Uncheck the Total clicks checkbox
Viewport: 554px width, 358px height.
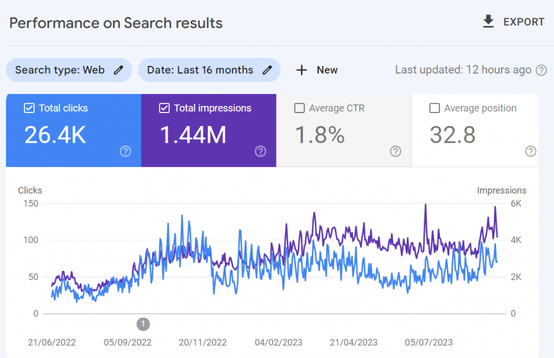pyautogui.click(x=29, y=108)
